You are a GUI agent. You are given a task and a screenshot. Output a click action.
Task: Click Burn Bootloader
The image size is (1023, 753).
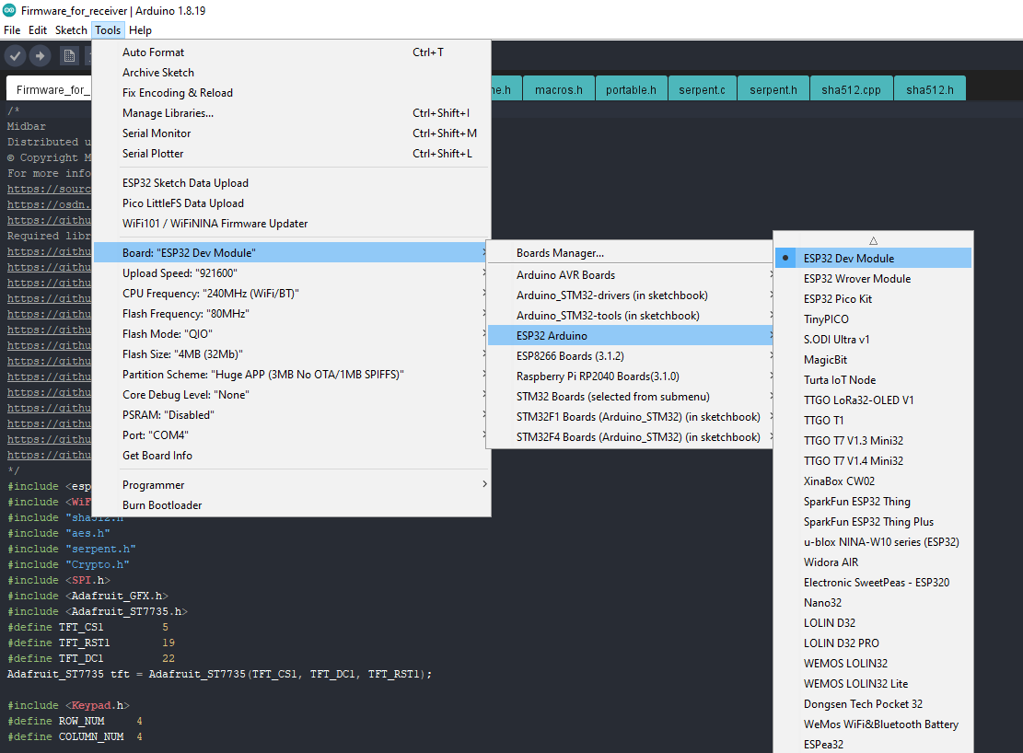tap(162, 505)
